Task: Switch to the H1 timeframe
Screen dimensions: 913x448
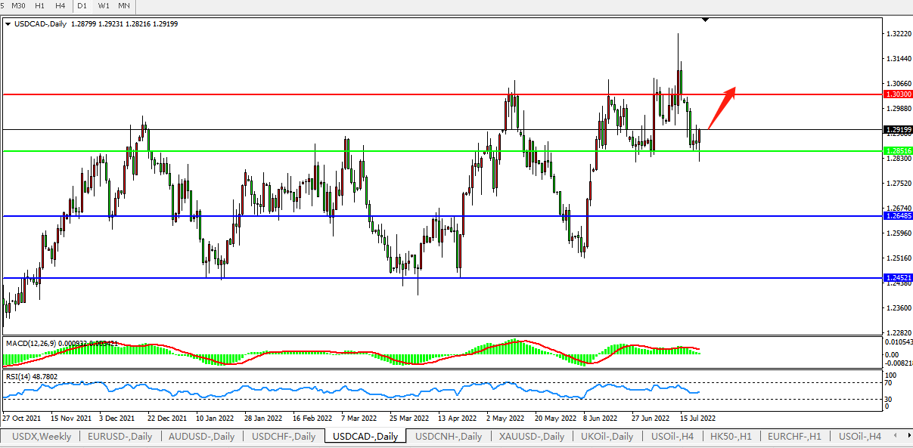Action: 40,6
